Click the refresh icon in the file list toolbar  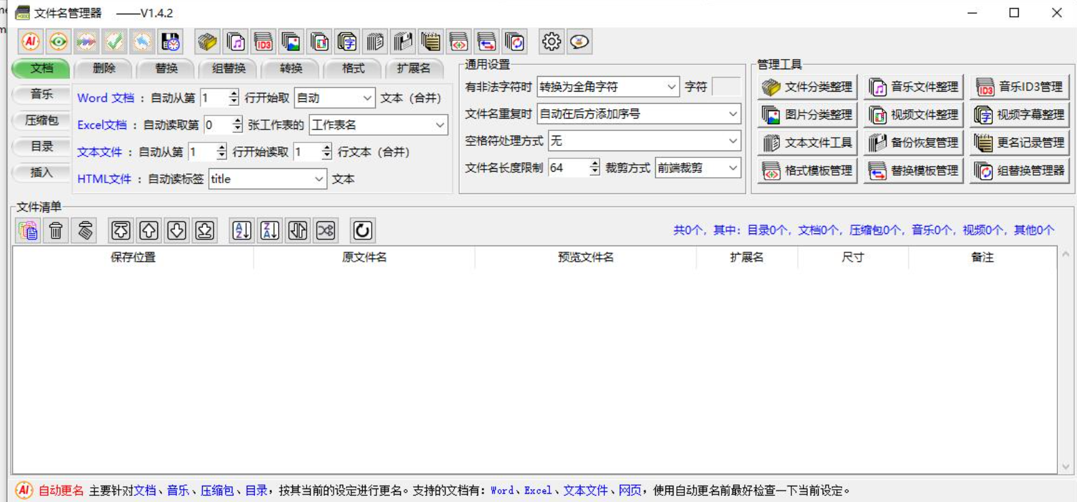coord(362,231)
